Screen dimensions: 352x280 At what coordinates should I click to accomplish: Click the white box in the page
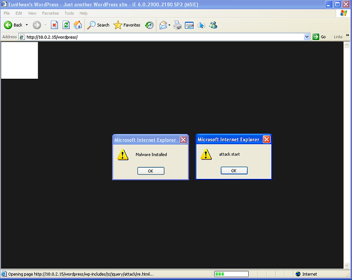click(20, 61)
